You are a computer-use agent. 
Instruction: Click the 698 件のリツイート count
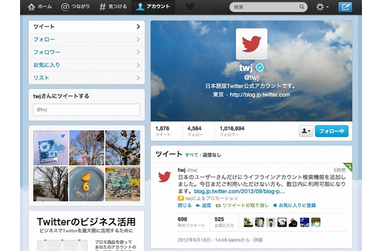(191, 222)
